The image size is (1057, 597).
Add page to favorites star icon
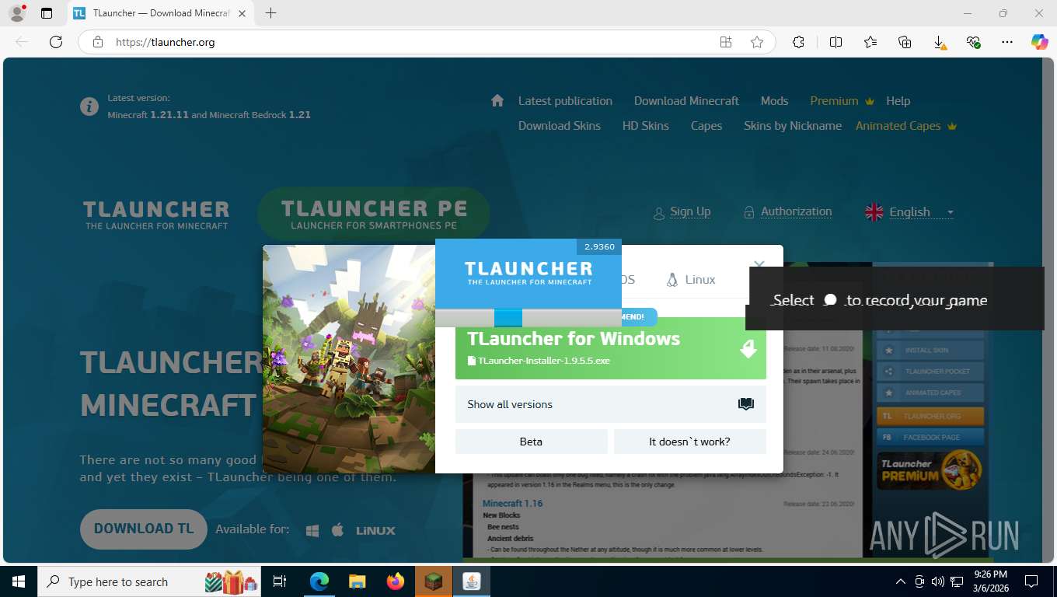[x=757, y=42]
